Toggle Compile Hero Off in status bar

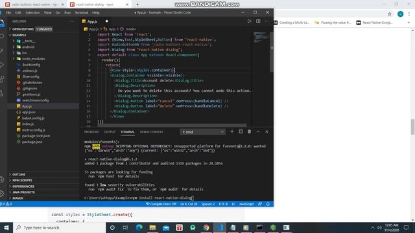click(161, 204)
